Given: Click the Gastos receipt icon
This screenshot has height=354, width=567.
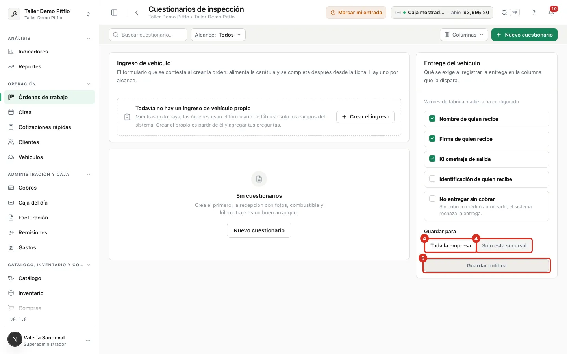Looking at the screenshot, I should coord(11,247).
